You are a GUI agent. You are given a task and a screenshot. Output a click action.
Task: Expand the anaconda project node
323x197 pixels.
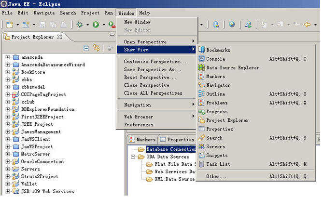(x=8, y=57)
